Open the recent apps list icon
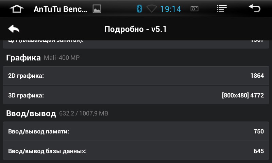Screen dimensions: 272x163 [x=222, y=8]
